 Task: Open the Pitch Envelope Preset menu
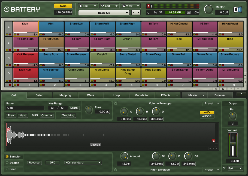tap(212, 170)
